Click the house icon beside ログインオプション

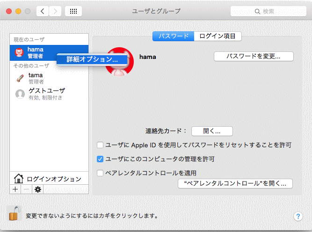click(19, 179)
